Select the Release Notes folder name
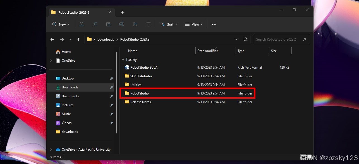The image size is (359, 164). click(140, 102)
